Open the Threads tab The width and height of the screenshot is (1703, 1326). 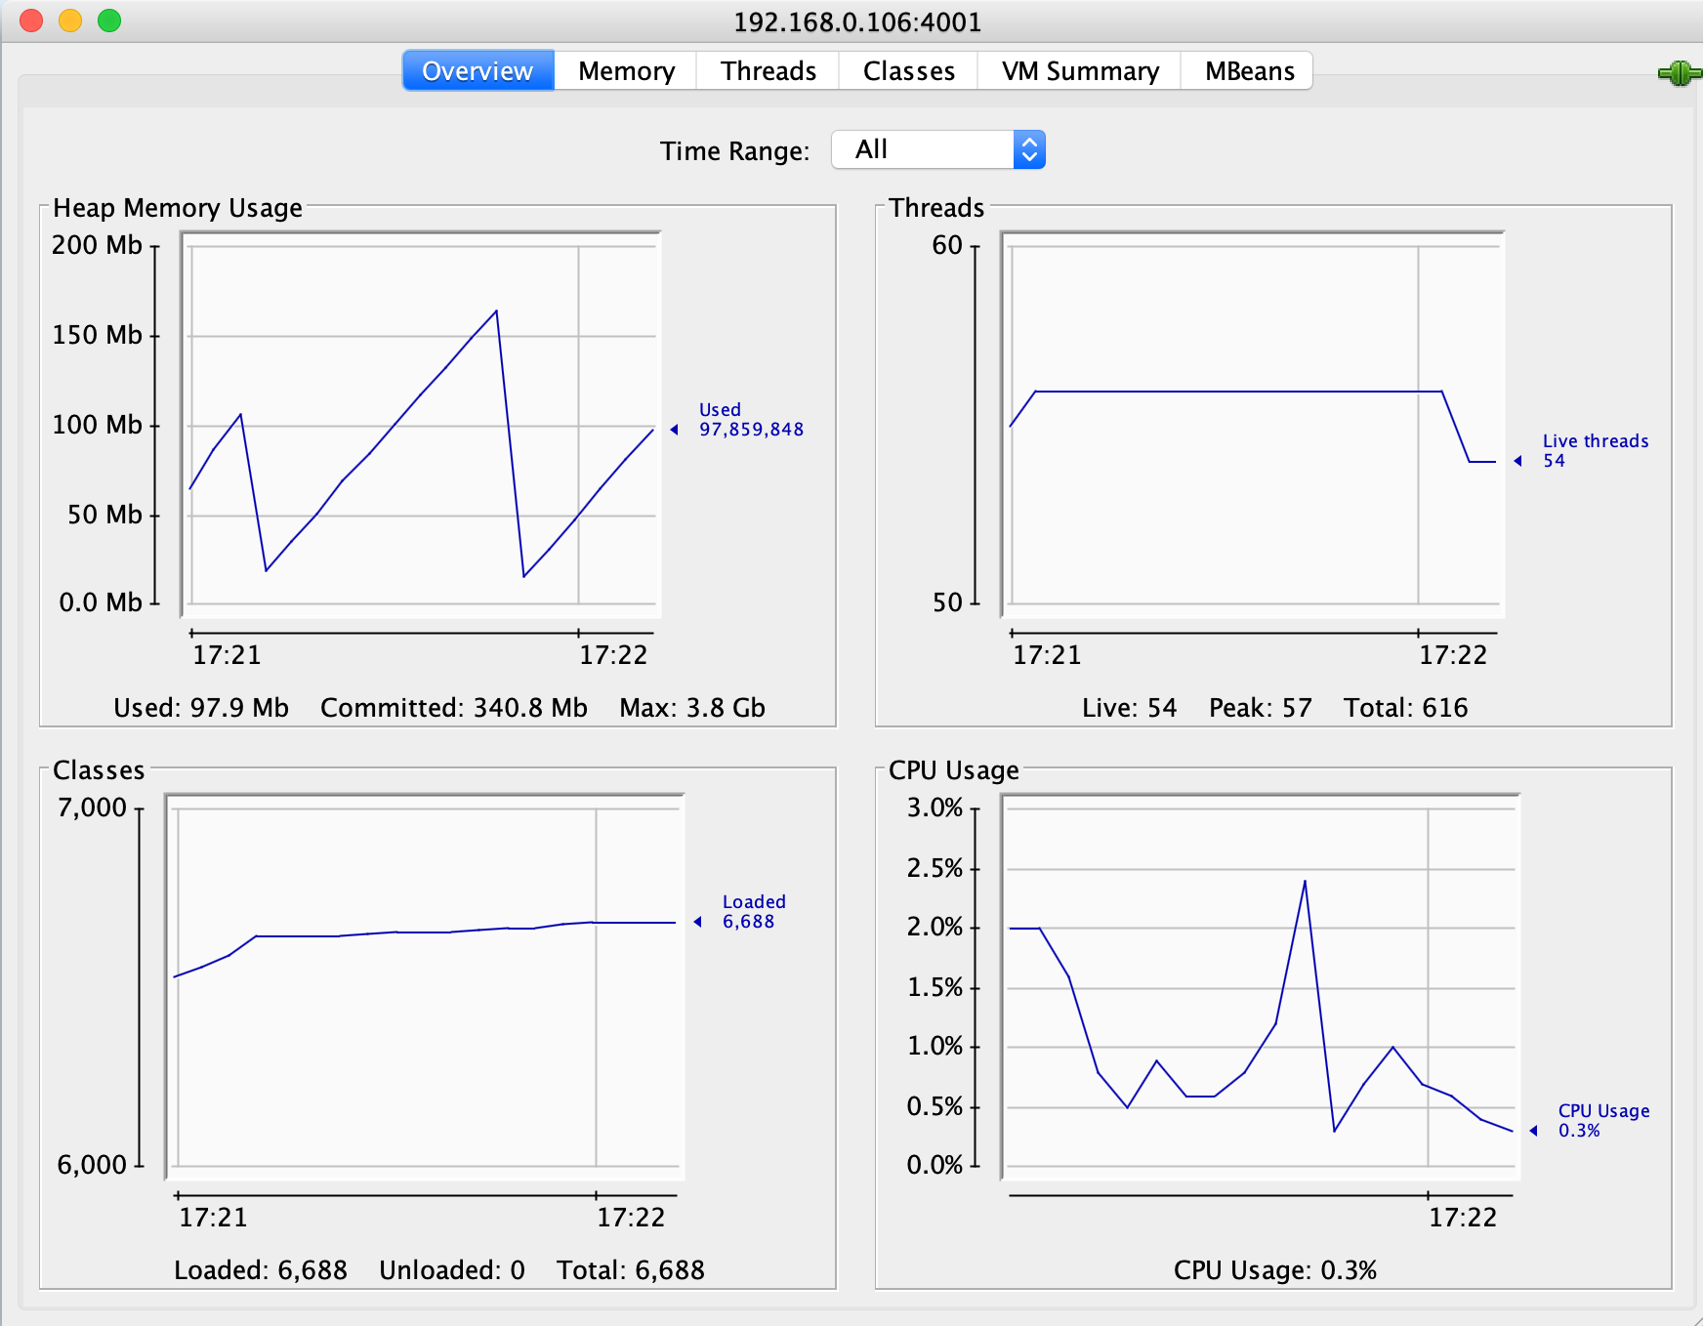pyautogui.click(x=768, y=71)
